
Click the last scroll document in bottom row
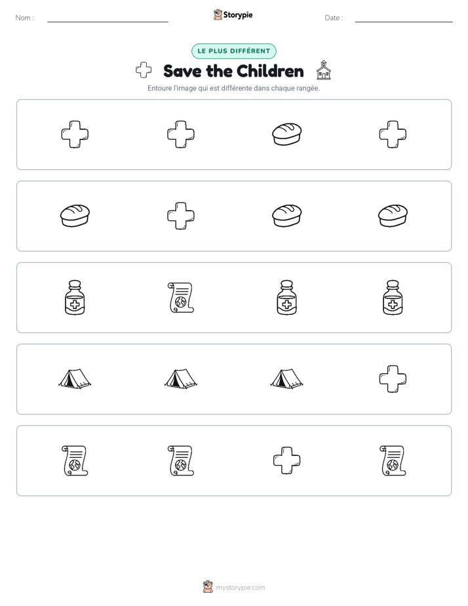[x=393, y=460]
